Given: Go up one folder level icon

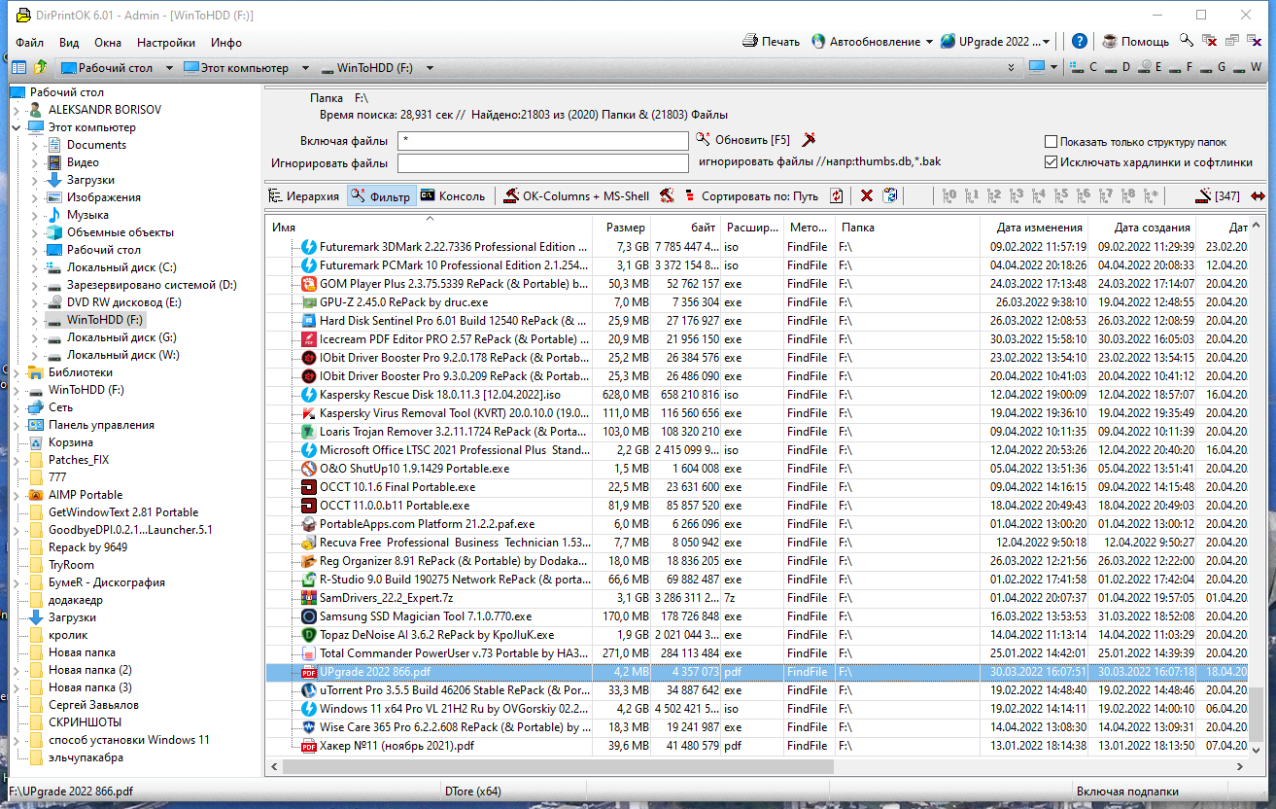Looking at the screenshot, I should pos(41,68).
